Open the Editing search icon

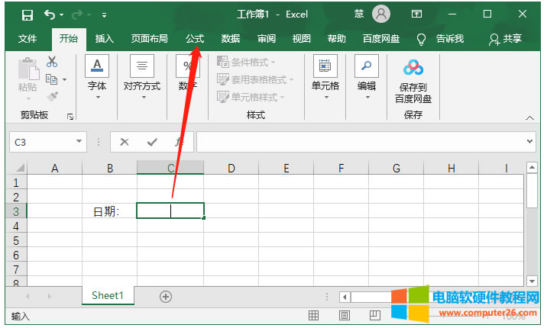pos(367,66)
